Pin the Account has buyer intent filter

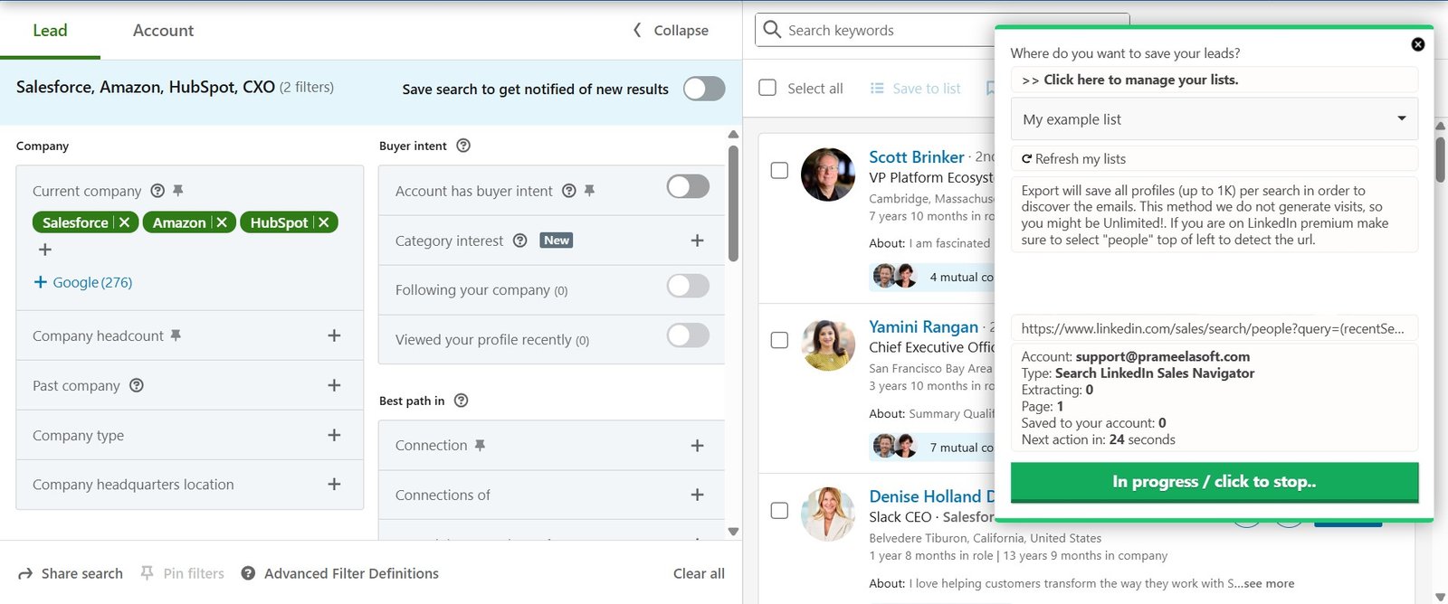pos(589,191)
